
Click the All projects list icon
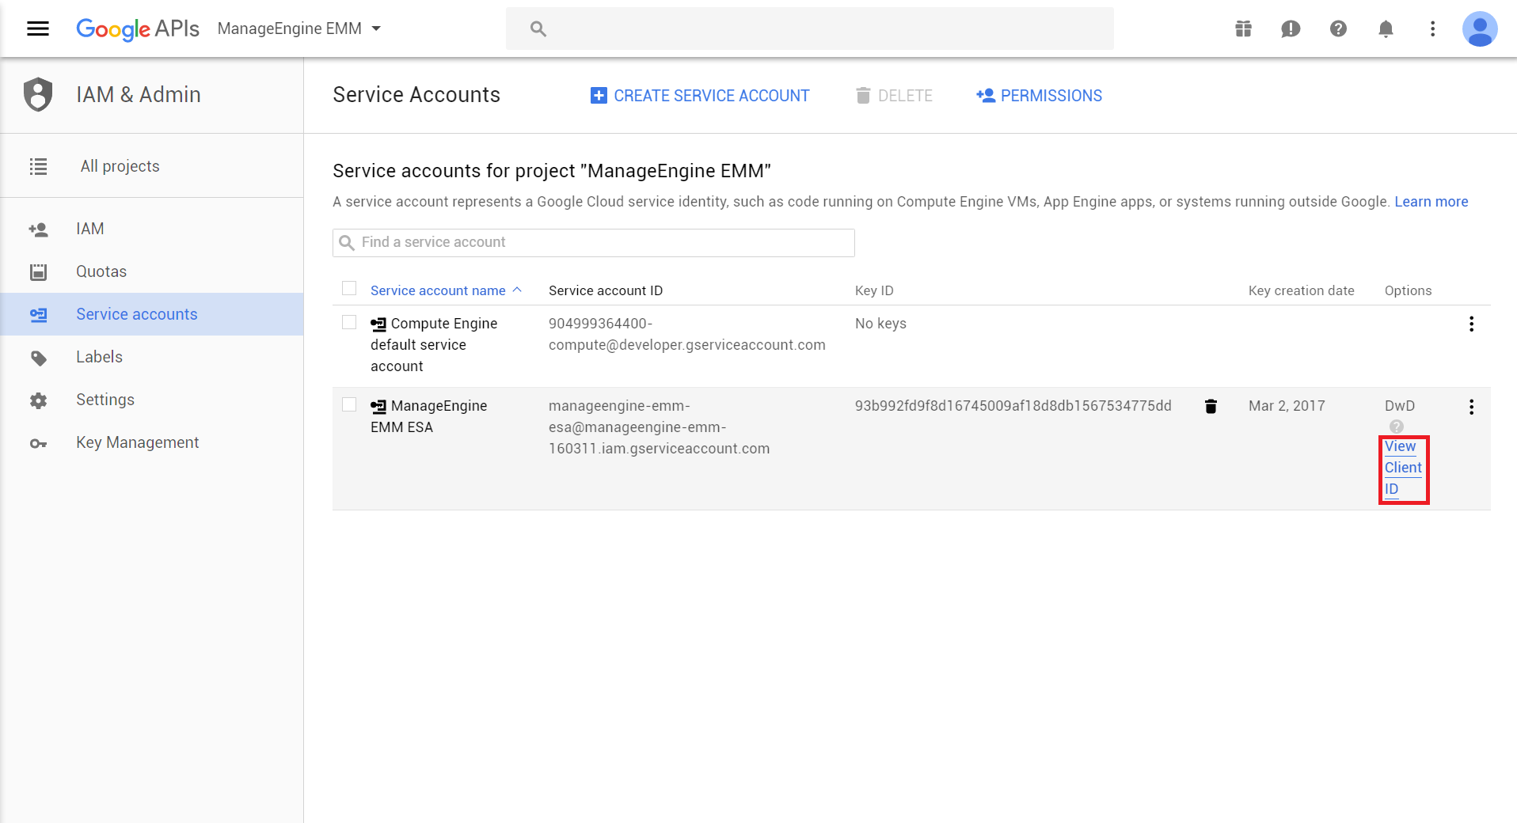click(x=38, y=166)
